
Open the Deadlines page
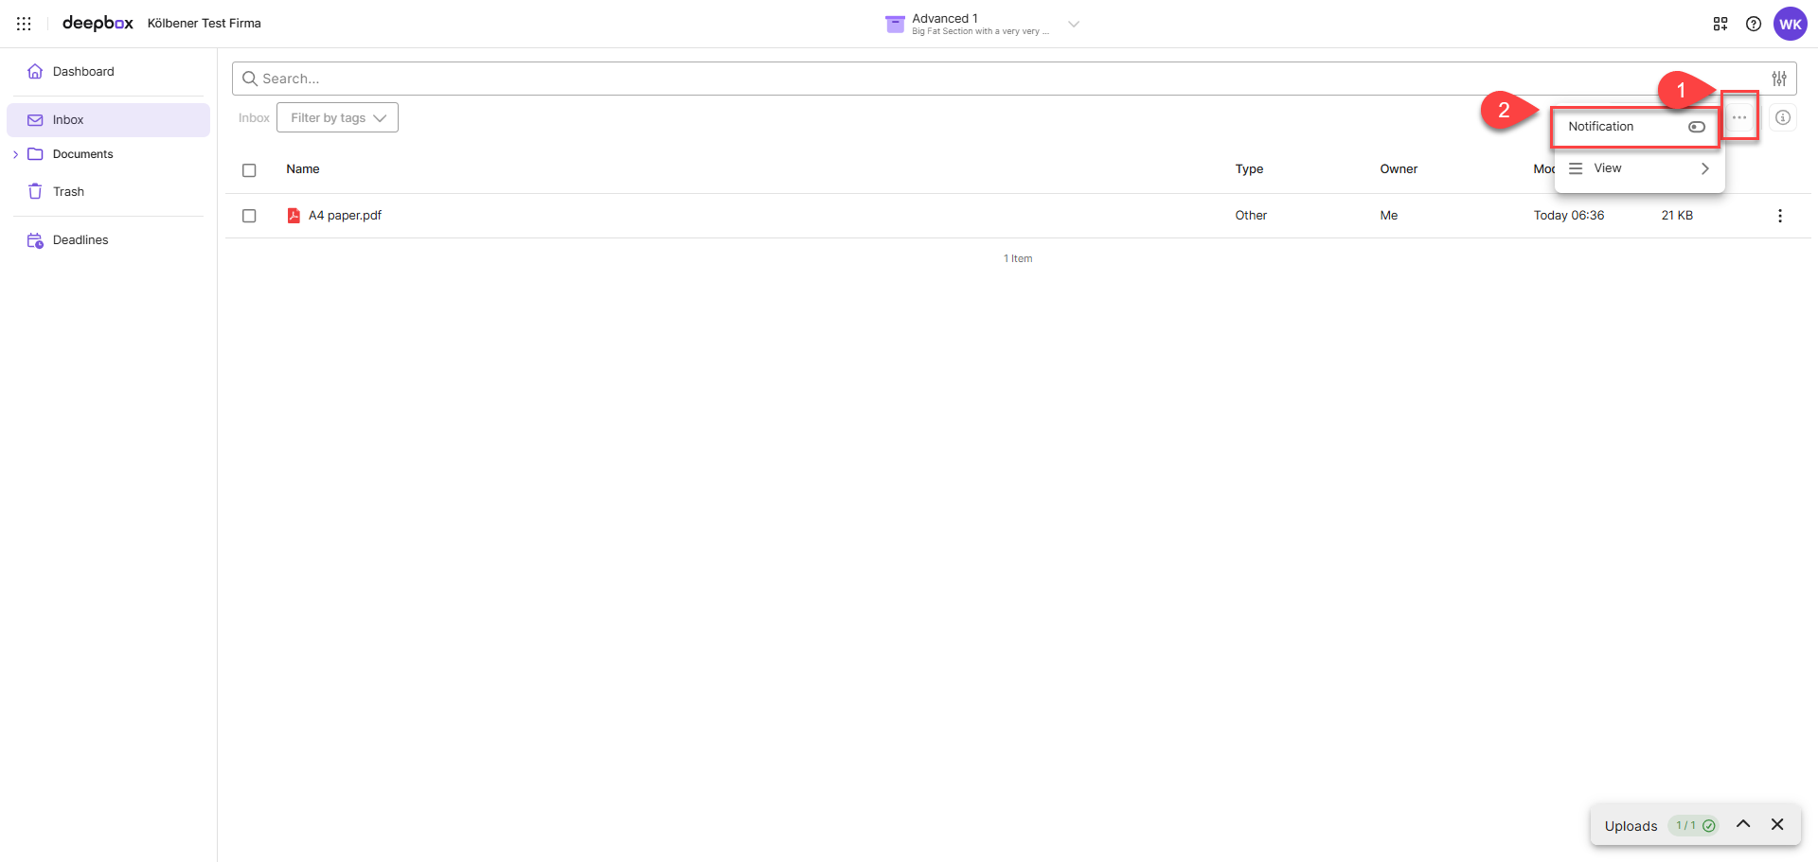click(80, 240)
